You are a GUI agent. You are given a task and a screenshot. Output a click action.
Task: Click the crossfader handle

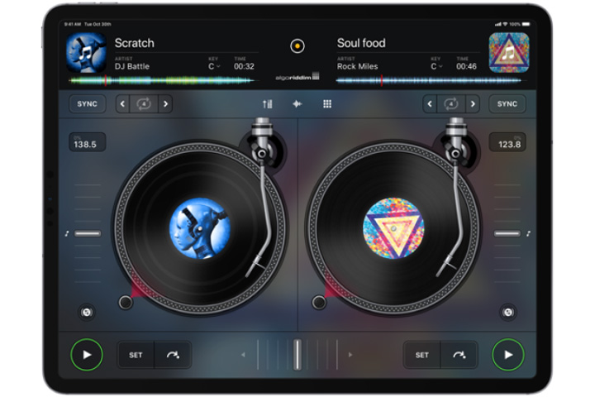297,355
